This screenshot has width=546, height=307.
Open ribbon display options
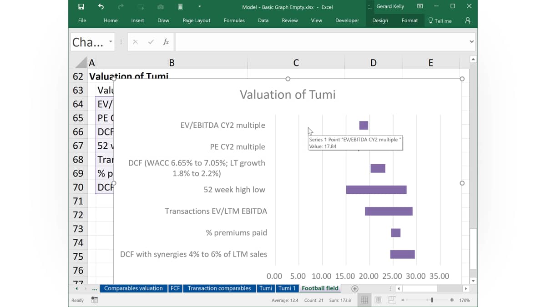420,6
